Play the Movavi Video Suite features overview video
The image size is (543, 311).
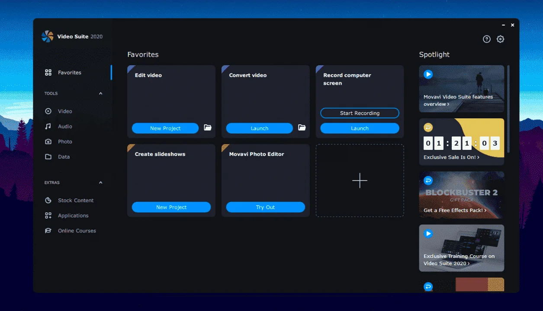tap(428, 74)
